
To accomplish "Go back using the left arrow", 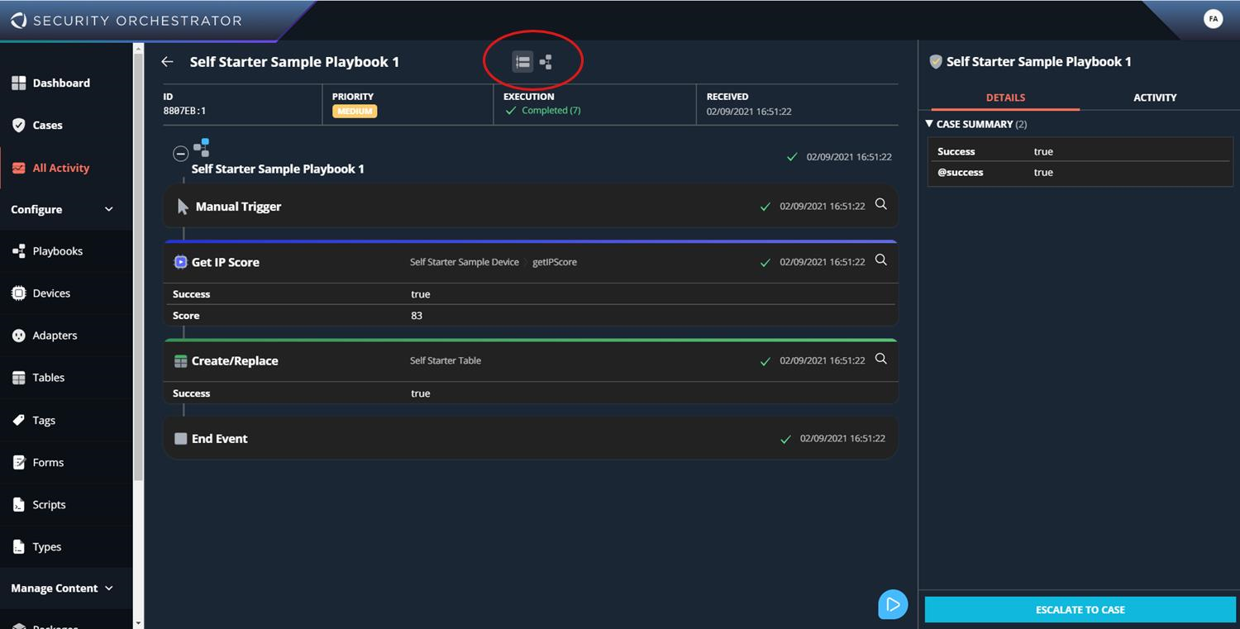I will (x=168, y=62).
